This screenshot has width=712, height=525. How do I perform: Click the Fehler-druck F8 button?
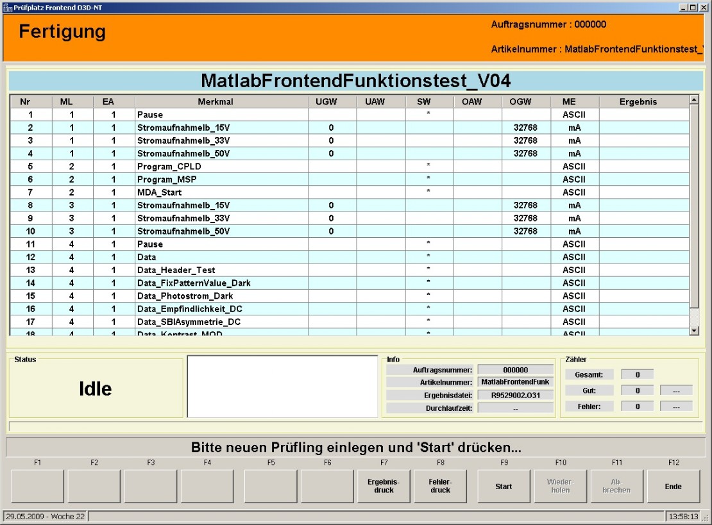(x=440, y=486)
